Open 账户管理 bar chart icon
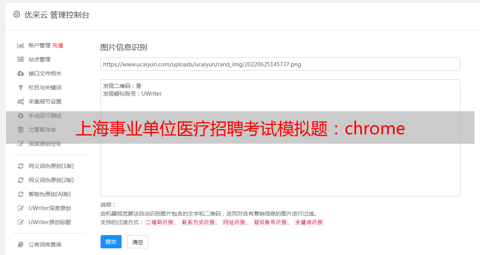 click(x=21, y=45)
